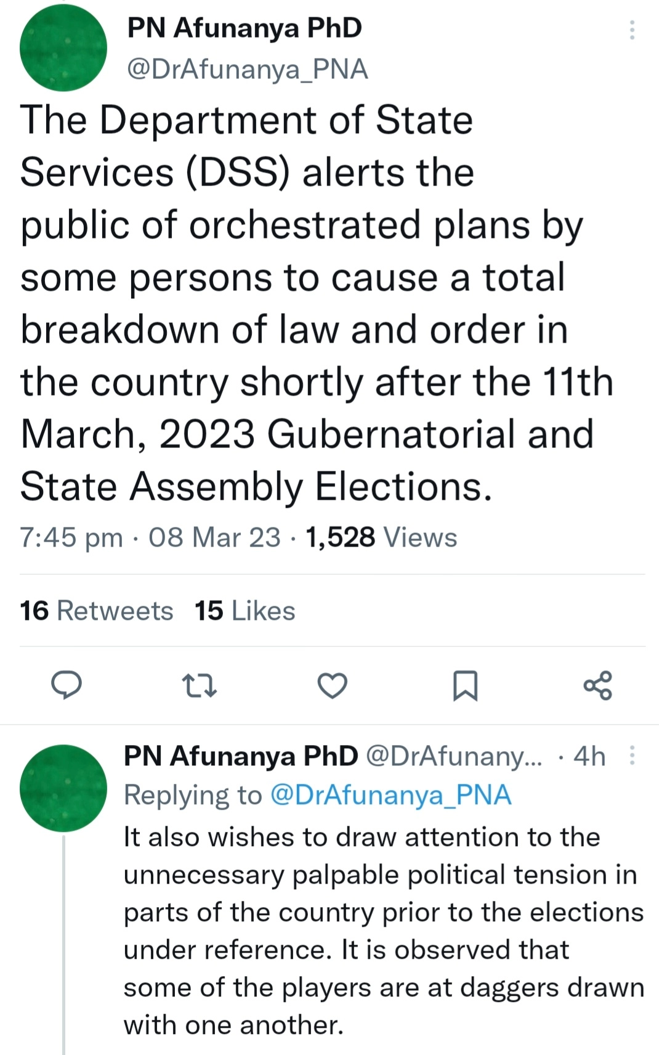The height and width of the screenshot is (1055, 659).
Task: Click the reply speech bubble icon
Action: pyautogui.click(x=66, y=685)
